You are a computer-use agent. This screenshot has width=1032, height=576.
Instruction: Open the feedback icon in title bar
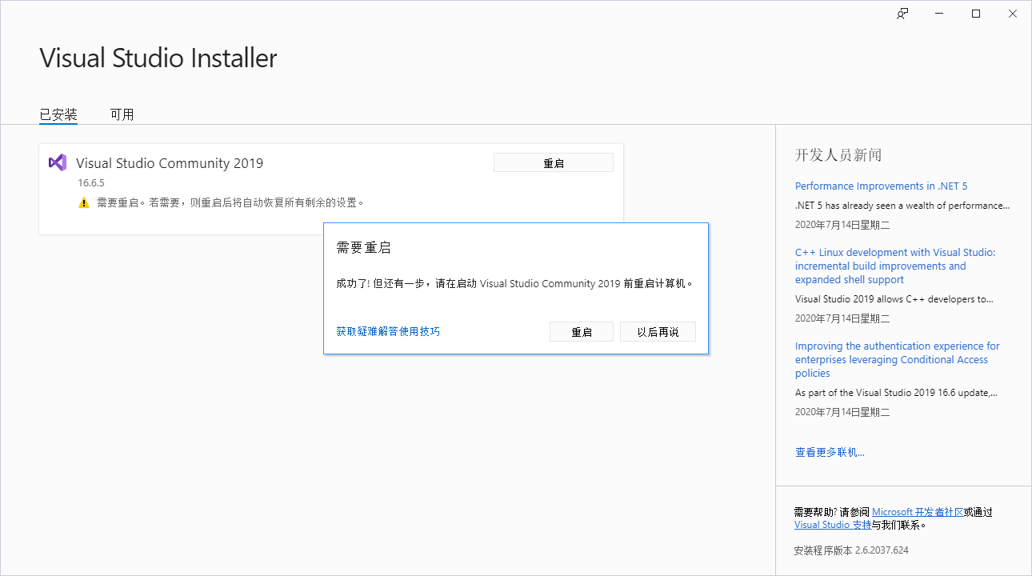(x=902, y=14)
